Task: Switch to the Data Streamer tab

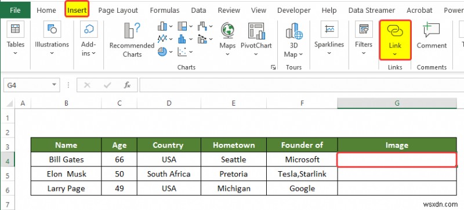Action: [x=372, y=10]
